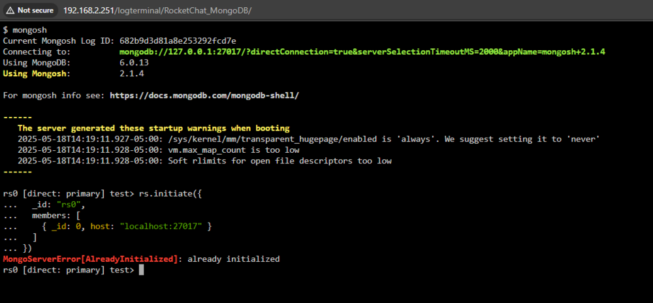Click the transparent_hugepage warning line
This screenshot has height=303, width=653.
pos(309,139)
